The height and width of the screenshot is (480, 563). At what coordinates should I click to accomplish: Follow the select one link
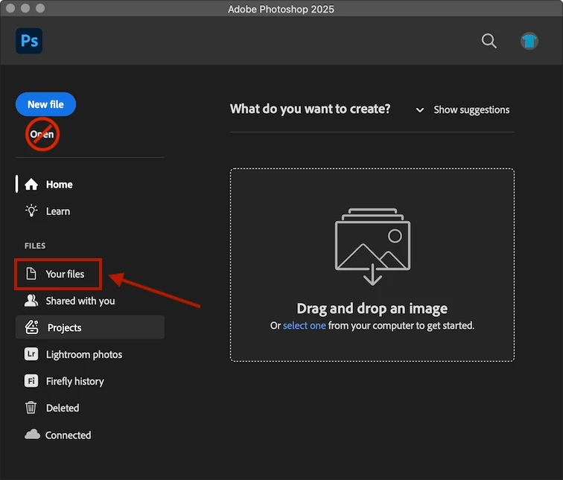point(304,325)
